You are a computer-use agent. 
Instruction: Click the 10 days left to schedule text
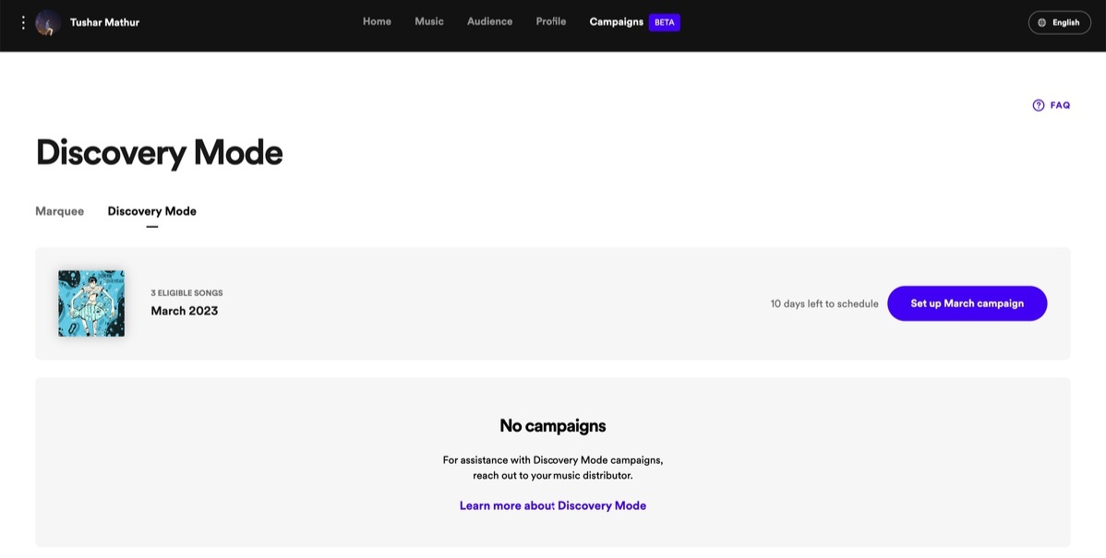pos(824,303)
